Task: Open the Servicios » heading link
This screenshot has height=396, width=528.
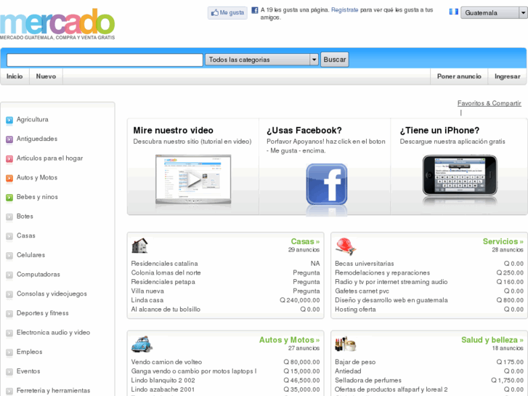Action: (x=503, y=242)
